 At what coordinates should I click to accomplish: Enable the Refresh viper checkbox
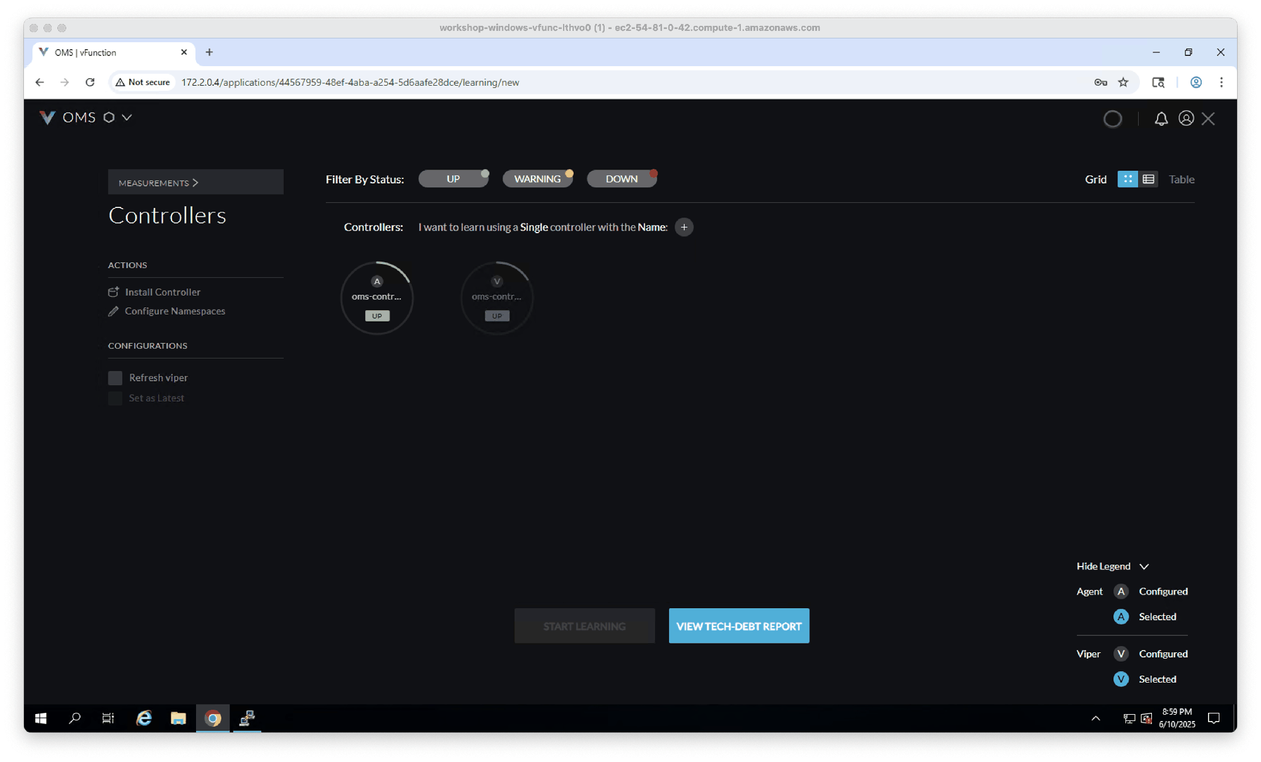(x=115, y=378)
